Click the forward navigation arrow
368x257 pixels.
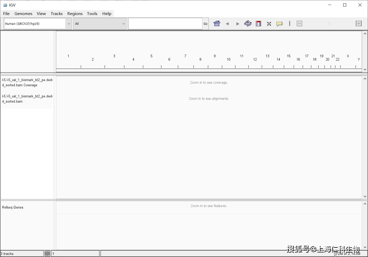point(238,24)
